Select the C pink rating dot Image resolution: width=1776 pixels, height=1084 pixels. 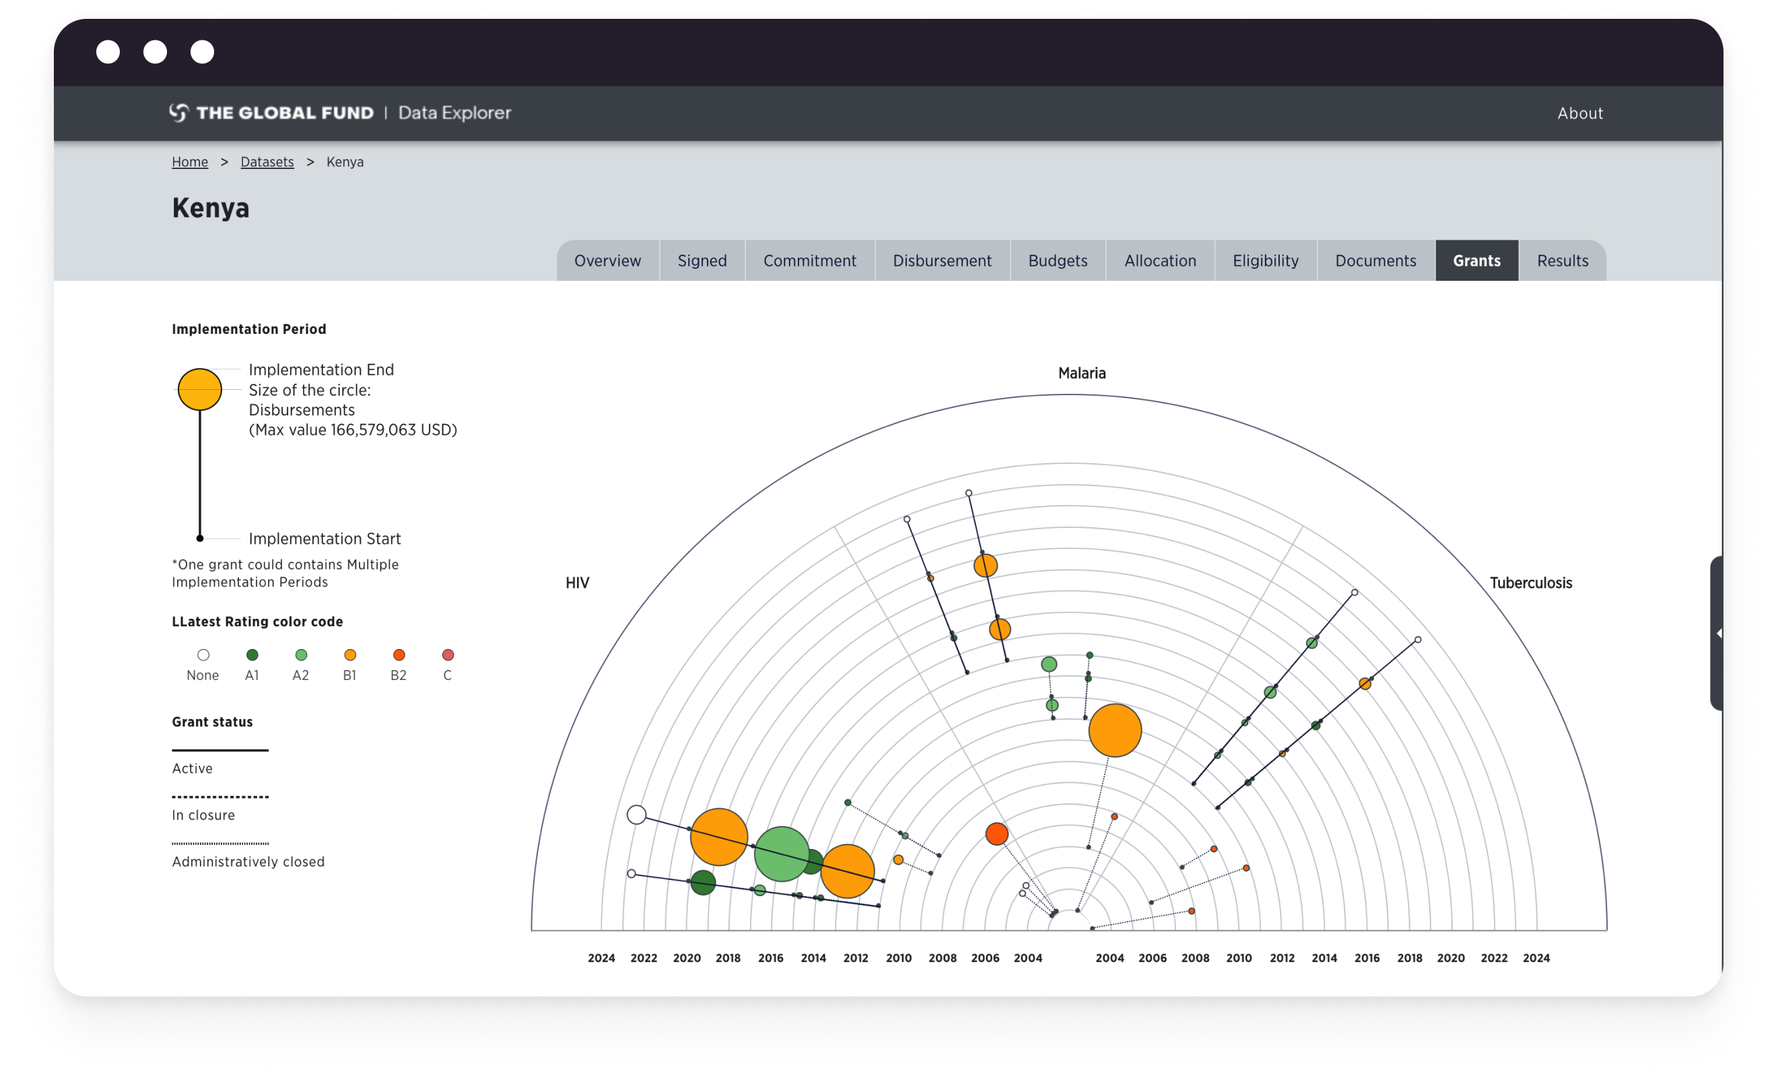pyautogui.click(x=448, y=655)
